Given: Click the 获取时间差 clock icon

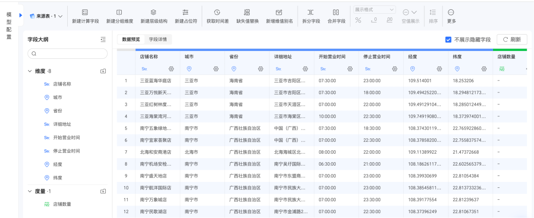Looking at the screenshot, I should 217,12.
